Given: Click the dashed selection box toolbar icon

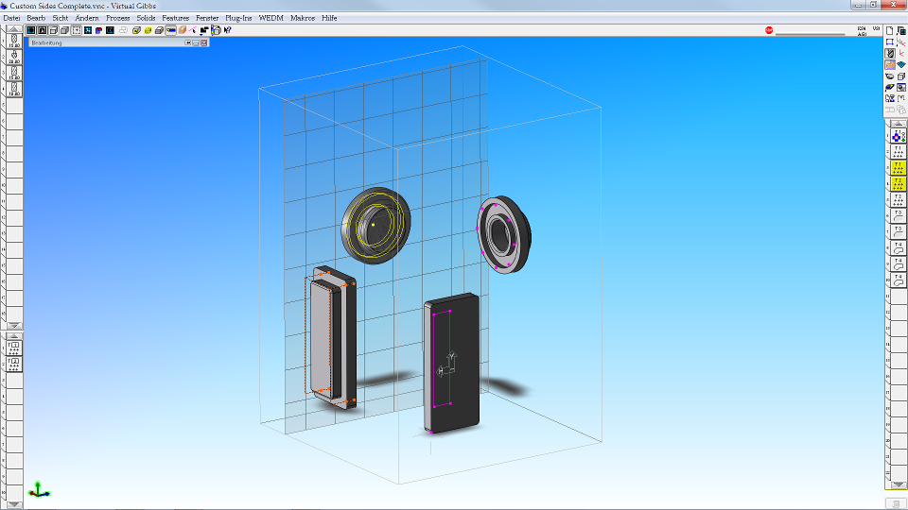Looking at the screenshot, I should coord(77,30).
